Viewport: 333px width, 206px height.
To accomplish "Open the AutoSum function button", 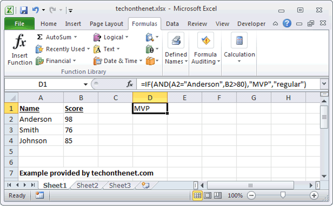I will (56, 37).
